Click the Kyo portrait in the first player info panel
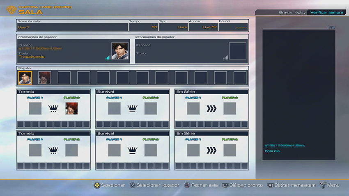Image resolution: width=349 pixels, height=196 pixels. pos(120,51)
